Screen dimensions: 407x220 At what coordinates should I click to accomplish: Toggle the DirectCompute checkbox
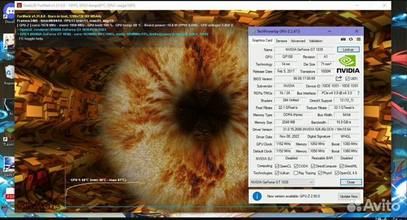(x=313, y=166)
